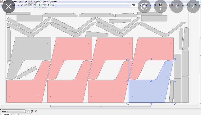Viewport: 201px width, 115px height.
Task: Click the Save diskette toolbar icon
Action: [14, 5]
